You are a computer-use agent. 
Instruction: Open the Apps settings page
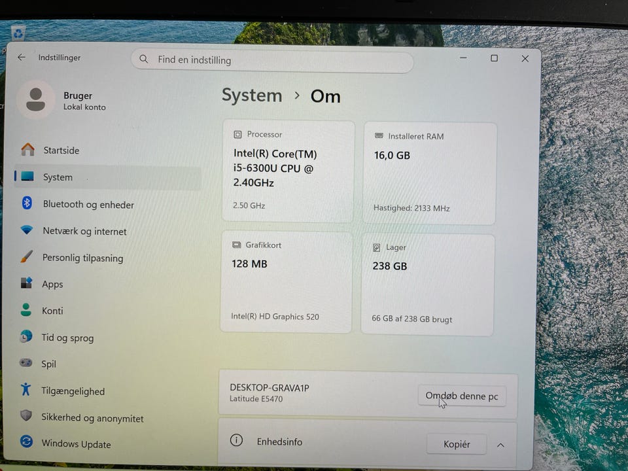pos(107,284)
